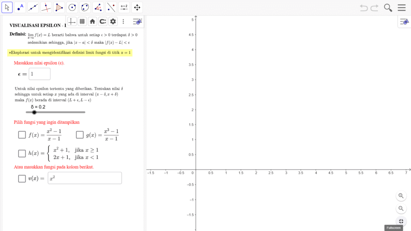Choose the Line through two points tool

coord(33,7)
